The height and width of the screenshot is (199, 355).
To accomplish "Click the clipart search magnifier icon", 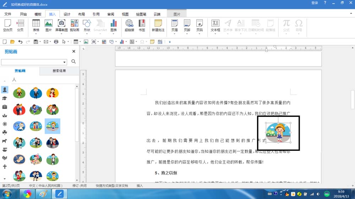I will (73, 62).
